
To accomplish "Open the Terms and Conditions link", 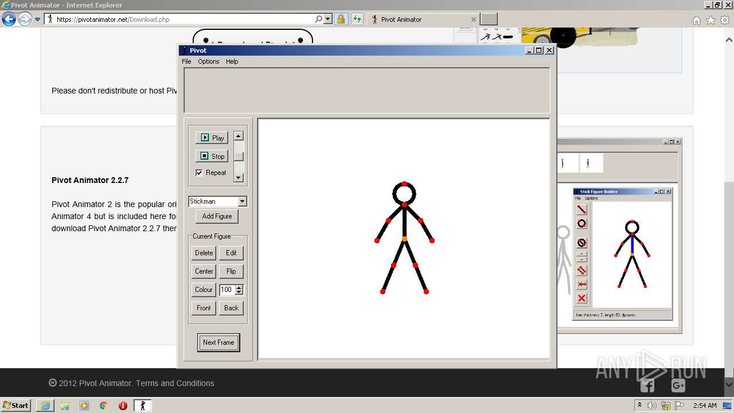I will tap(175, 383).
